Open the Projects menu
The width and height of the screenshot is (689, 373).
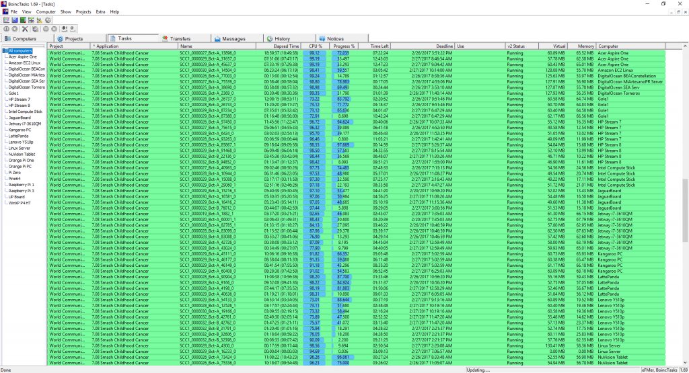(x=83, y=12)
